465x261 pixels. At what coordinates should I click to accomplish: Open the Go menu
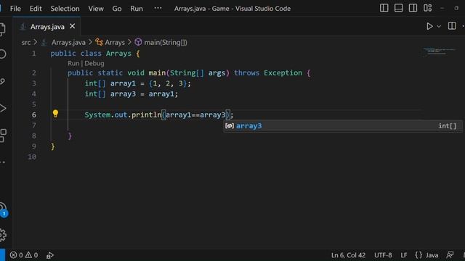click(117, 9)
